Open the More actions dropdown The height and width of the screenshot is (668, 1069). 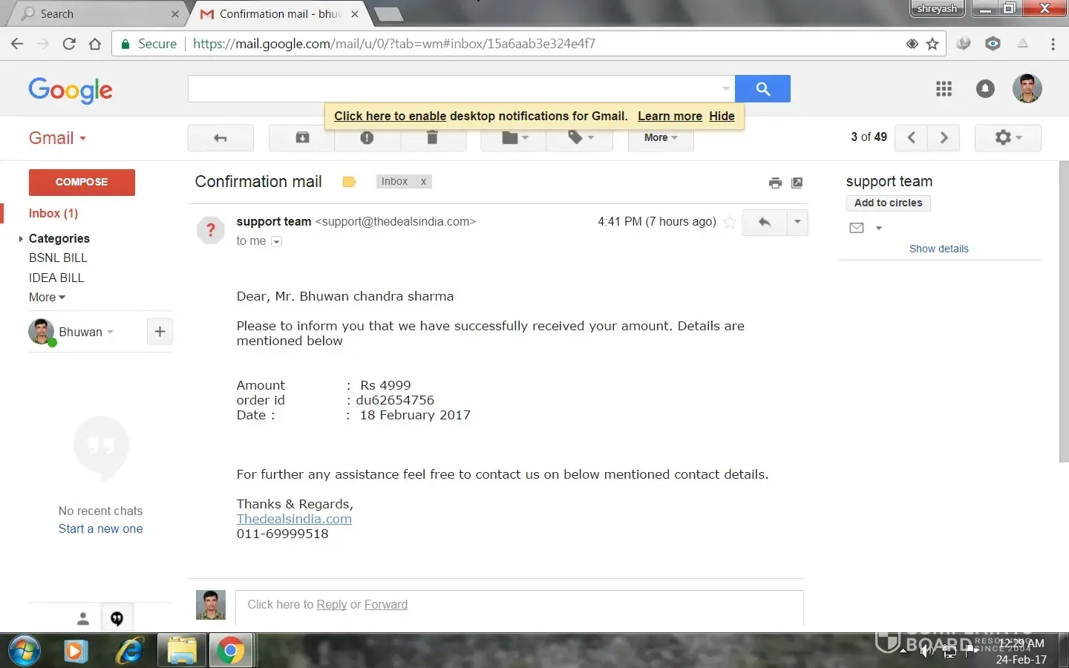tap(661, 138)
